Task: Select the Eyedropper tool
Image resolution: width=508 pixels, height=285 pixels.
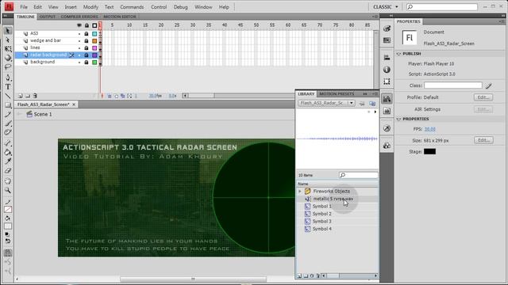Action: (8, 161)
